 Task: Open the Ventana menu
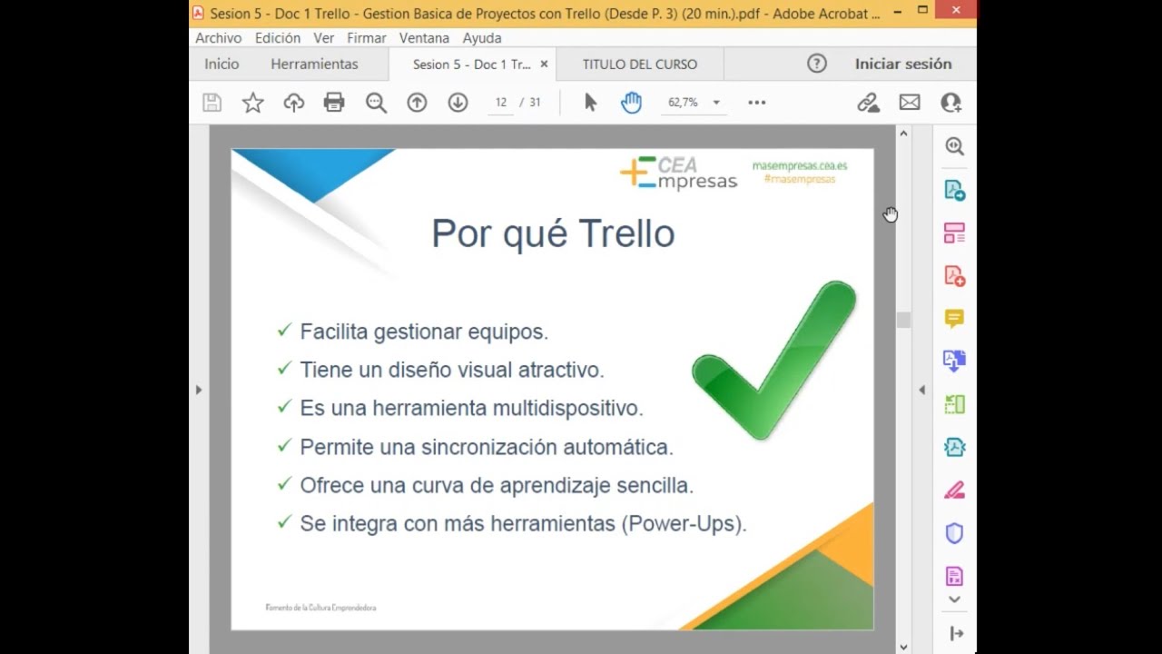(x=424, y=38)
